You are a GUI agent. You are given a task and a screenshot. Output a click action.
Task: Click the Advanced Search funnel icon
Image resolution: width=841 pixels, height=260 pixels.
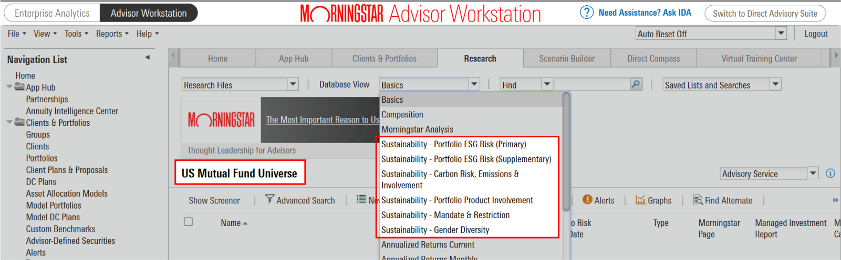tap(269, 199)
